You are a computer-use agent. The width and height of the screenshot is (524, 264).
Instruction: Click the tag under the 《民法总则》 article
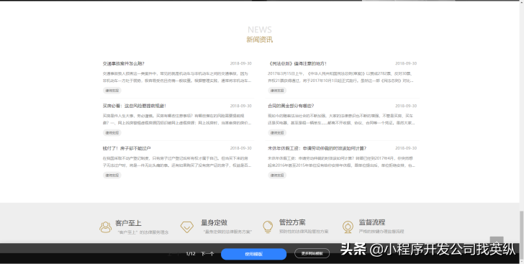[277, 91]
